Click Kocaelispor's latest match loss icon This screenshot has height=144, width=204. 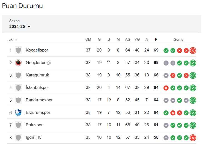(193, 51)
